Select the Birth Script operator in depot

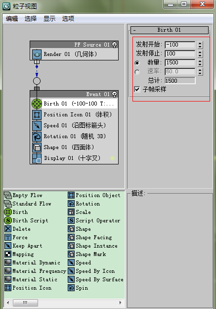click(26, 220)
